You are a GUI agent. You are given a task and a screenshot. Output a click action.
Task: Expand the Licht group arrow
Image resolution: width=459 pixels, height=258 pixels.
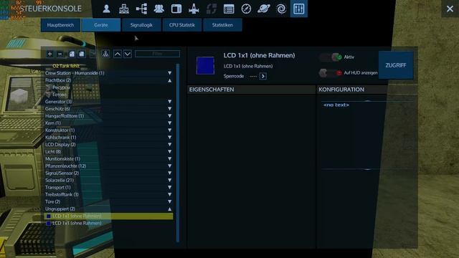pyautogui.click(x=169, y=151)
